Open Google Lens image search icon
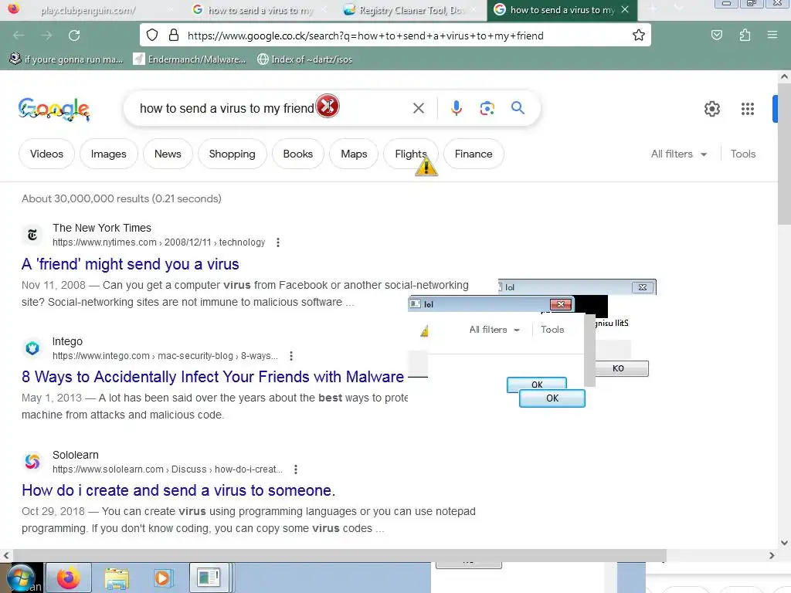 487,108
